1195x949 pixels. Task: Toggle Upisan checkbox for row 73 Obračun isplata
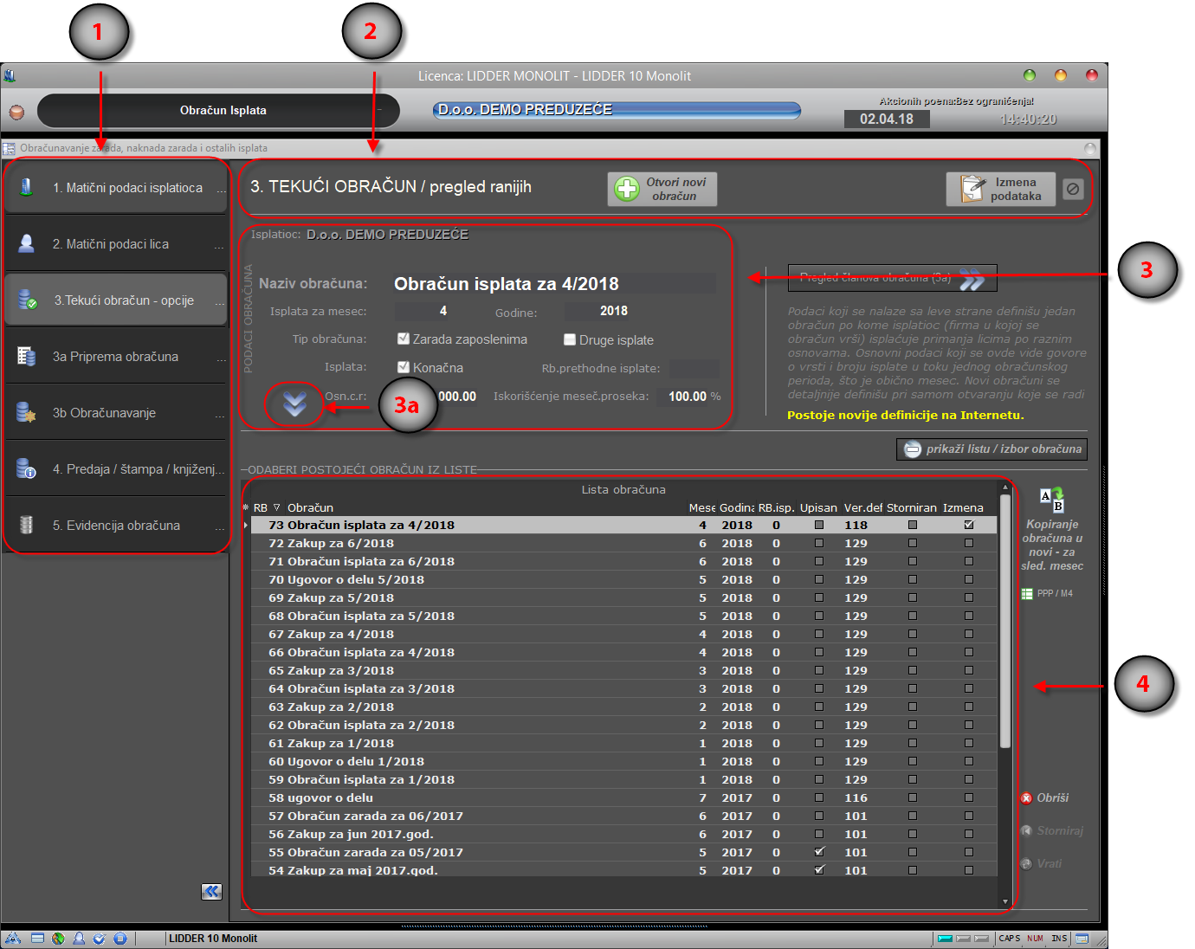pyautogui.click(x=819, y=525)
